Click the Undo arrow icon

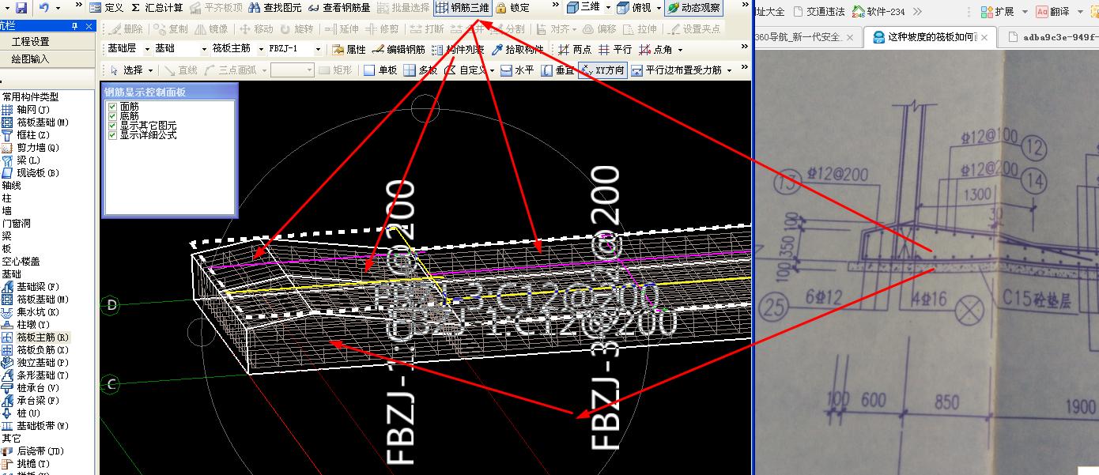click(x=43, y=8)
